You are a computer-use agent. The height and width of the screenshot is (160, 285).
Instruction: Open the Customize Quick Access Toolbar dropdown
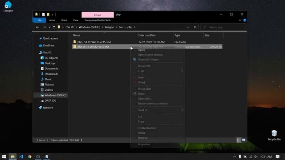click(52, 15)
